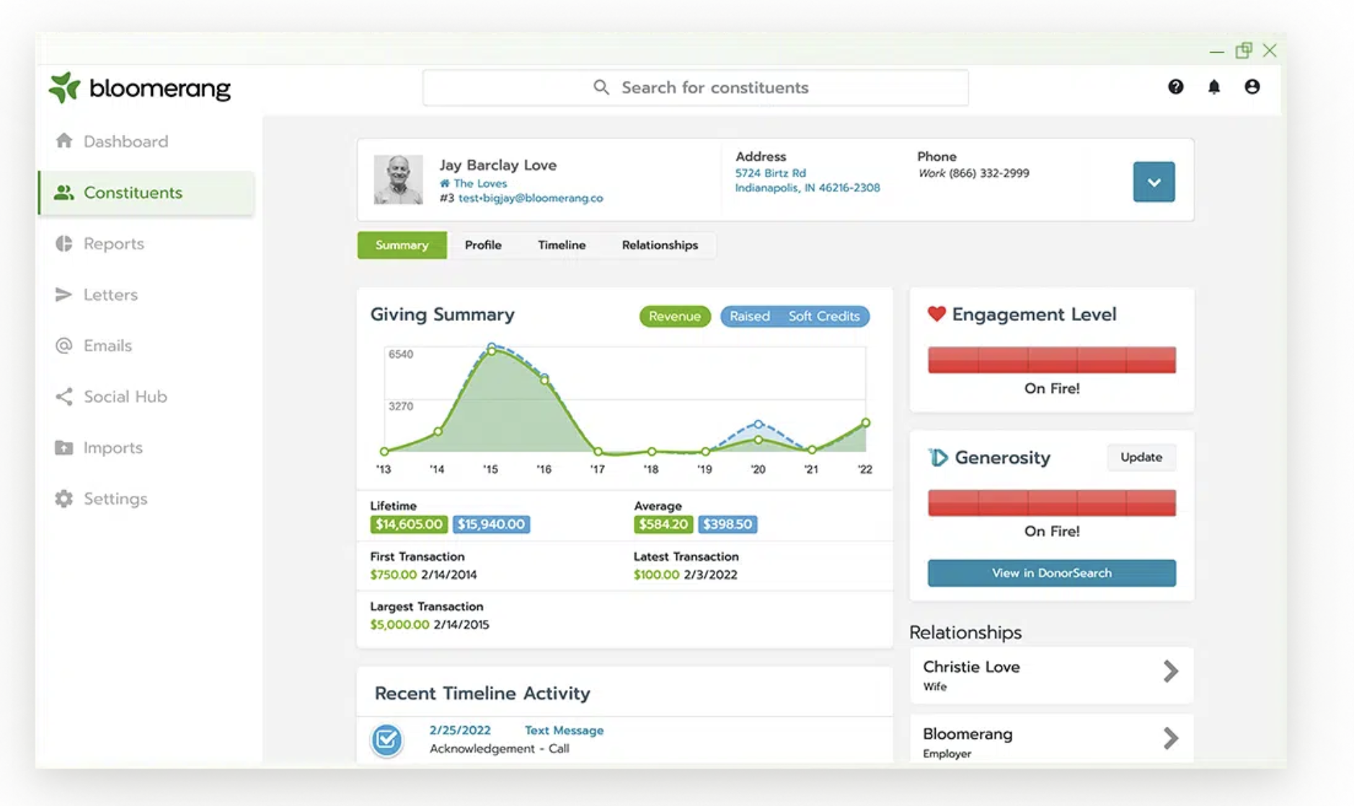Screen dimensions: 1354x806
Task: Select the Reports pie chart icon
Action: click(x=63, y=244)
